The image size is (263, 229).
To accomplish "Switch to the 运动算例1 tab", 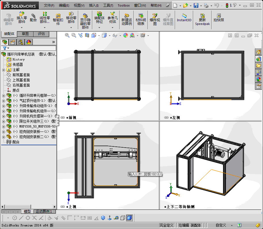I will tap(45, 212).
